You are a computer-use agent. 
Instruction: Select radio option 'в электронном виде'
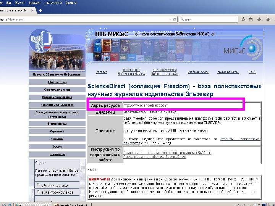pyautogui.click(x=38, y=192)
